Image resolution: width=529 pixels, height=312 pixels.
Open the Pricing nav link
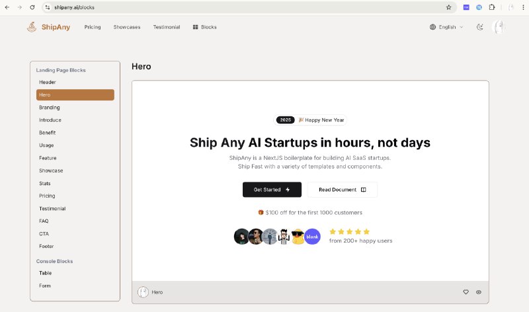(x=93, y=27)
